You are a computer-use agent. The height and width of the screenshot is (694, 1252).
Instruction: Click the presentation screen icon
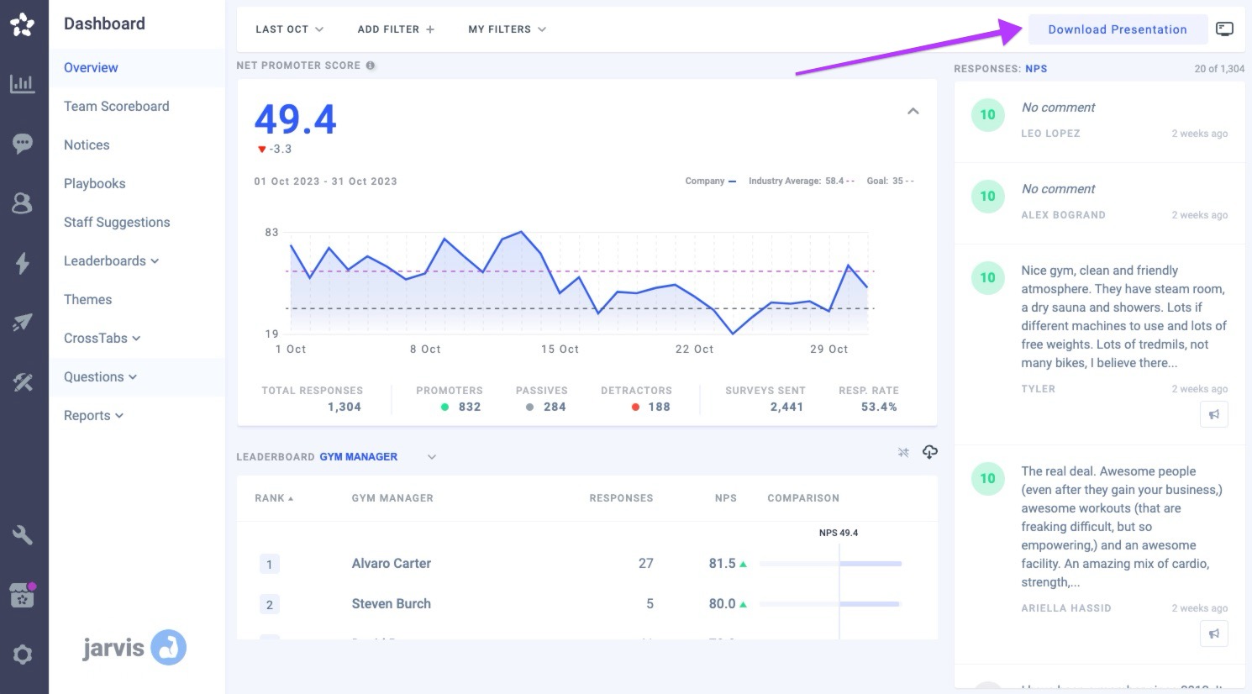coord(1224,29)
